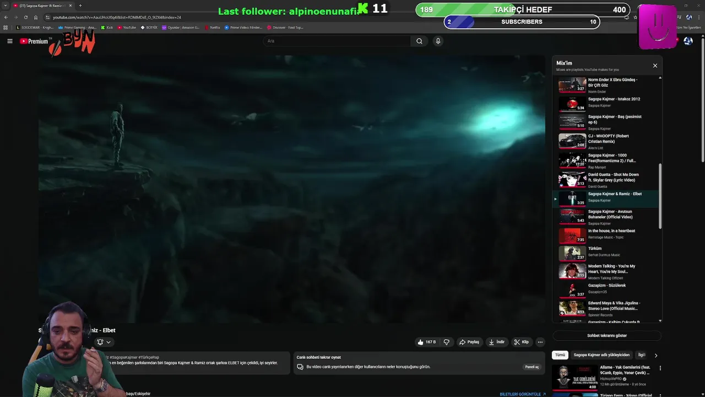The width and height of the screenshot is (705, 397).
Task: Open more actions three-dot menu under video
Action: pyautogui.click(x=540, y=342)
